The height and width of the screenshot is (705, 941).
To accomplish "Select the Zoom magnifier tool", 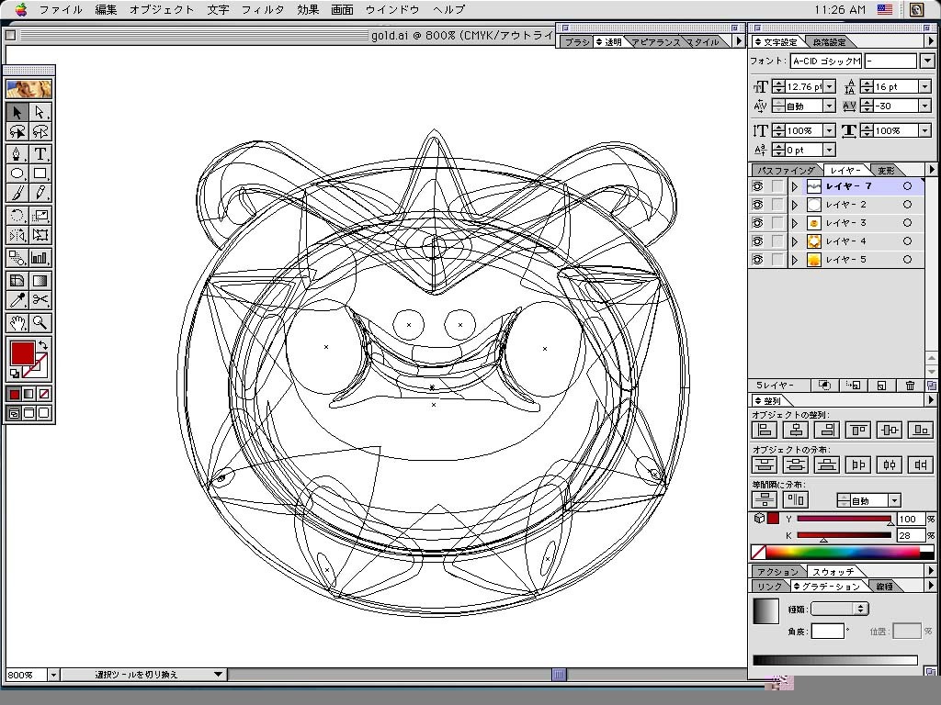I will pyautogui.click(x=40, y=322).
